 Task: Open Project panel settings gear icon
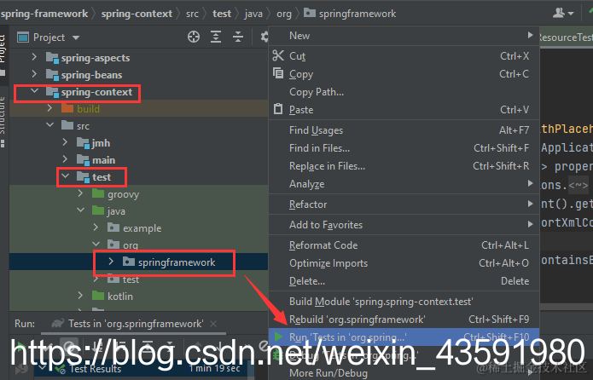click(x=265, y=37)
